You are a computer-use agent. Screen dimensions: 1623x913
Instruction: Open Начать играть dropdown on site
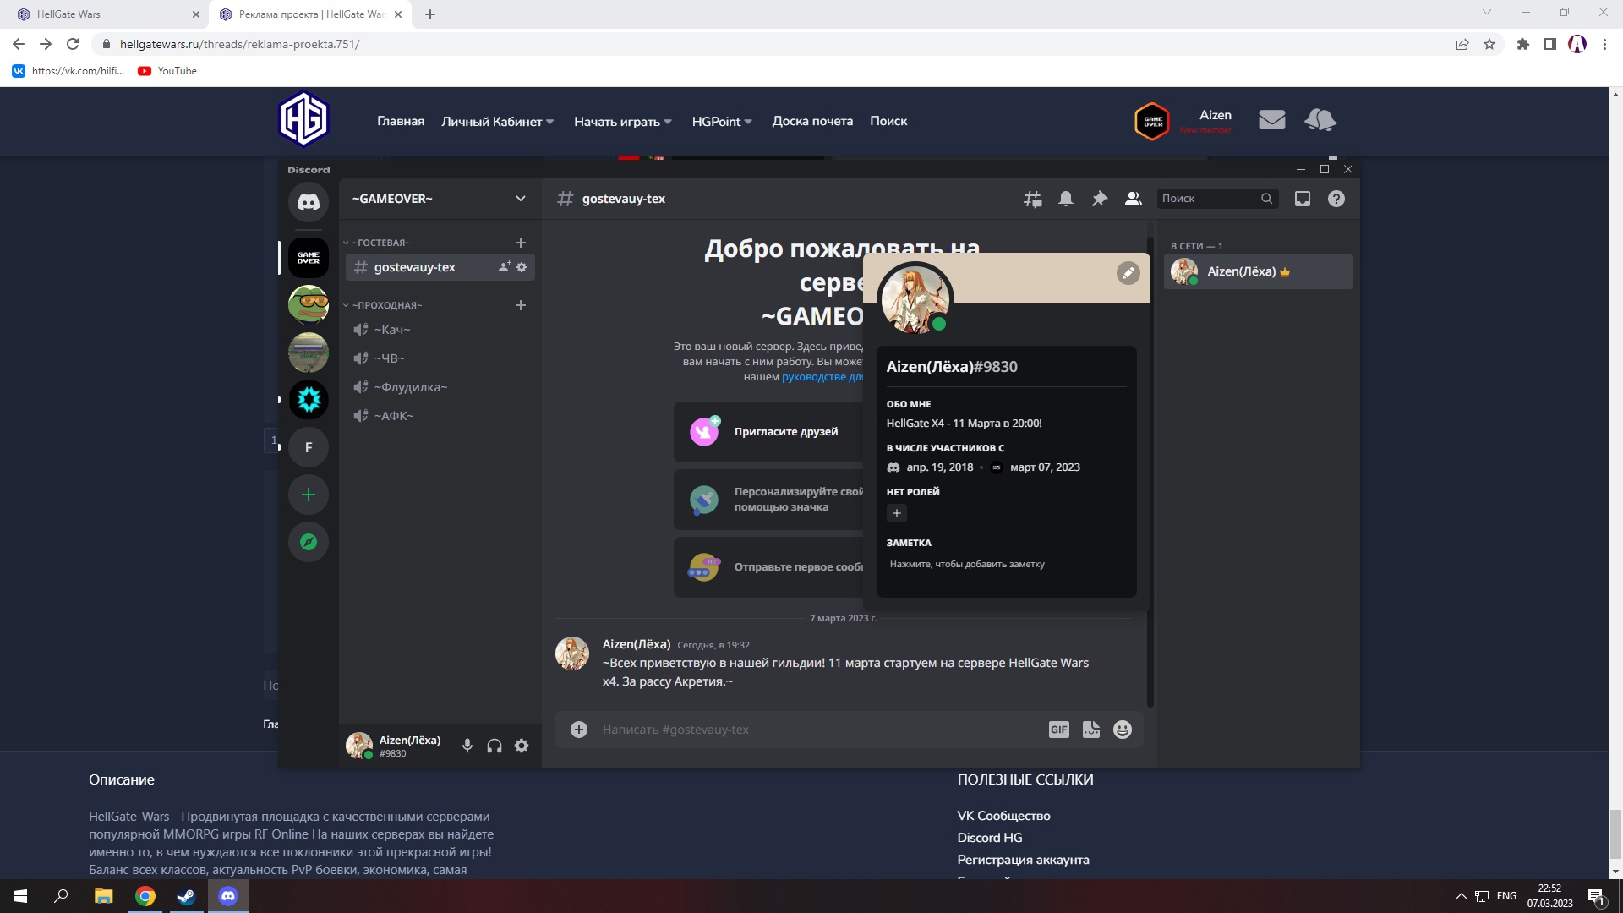[623, 122]
